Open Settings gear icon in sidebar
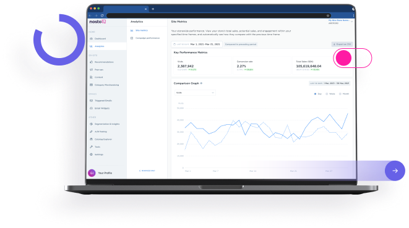The image size is (409, 228). 92,154
